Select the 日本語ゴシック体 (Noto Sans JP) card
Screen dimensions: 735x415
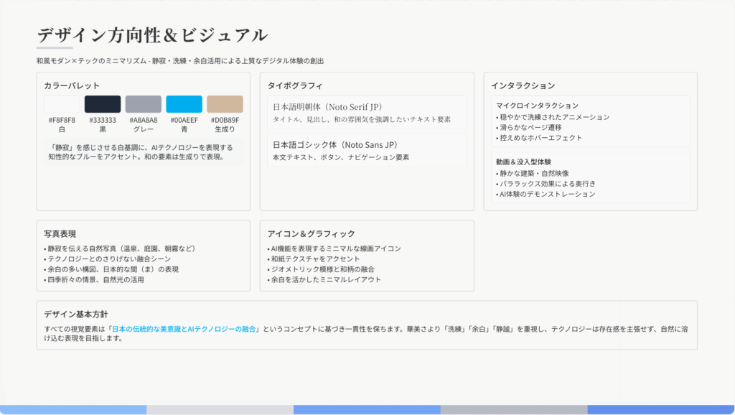coord(366,150)
